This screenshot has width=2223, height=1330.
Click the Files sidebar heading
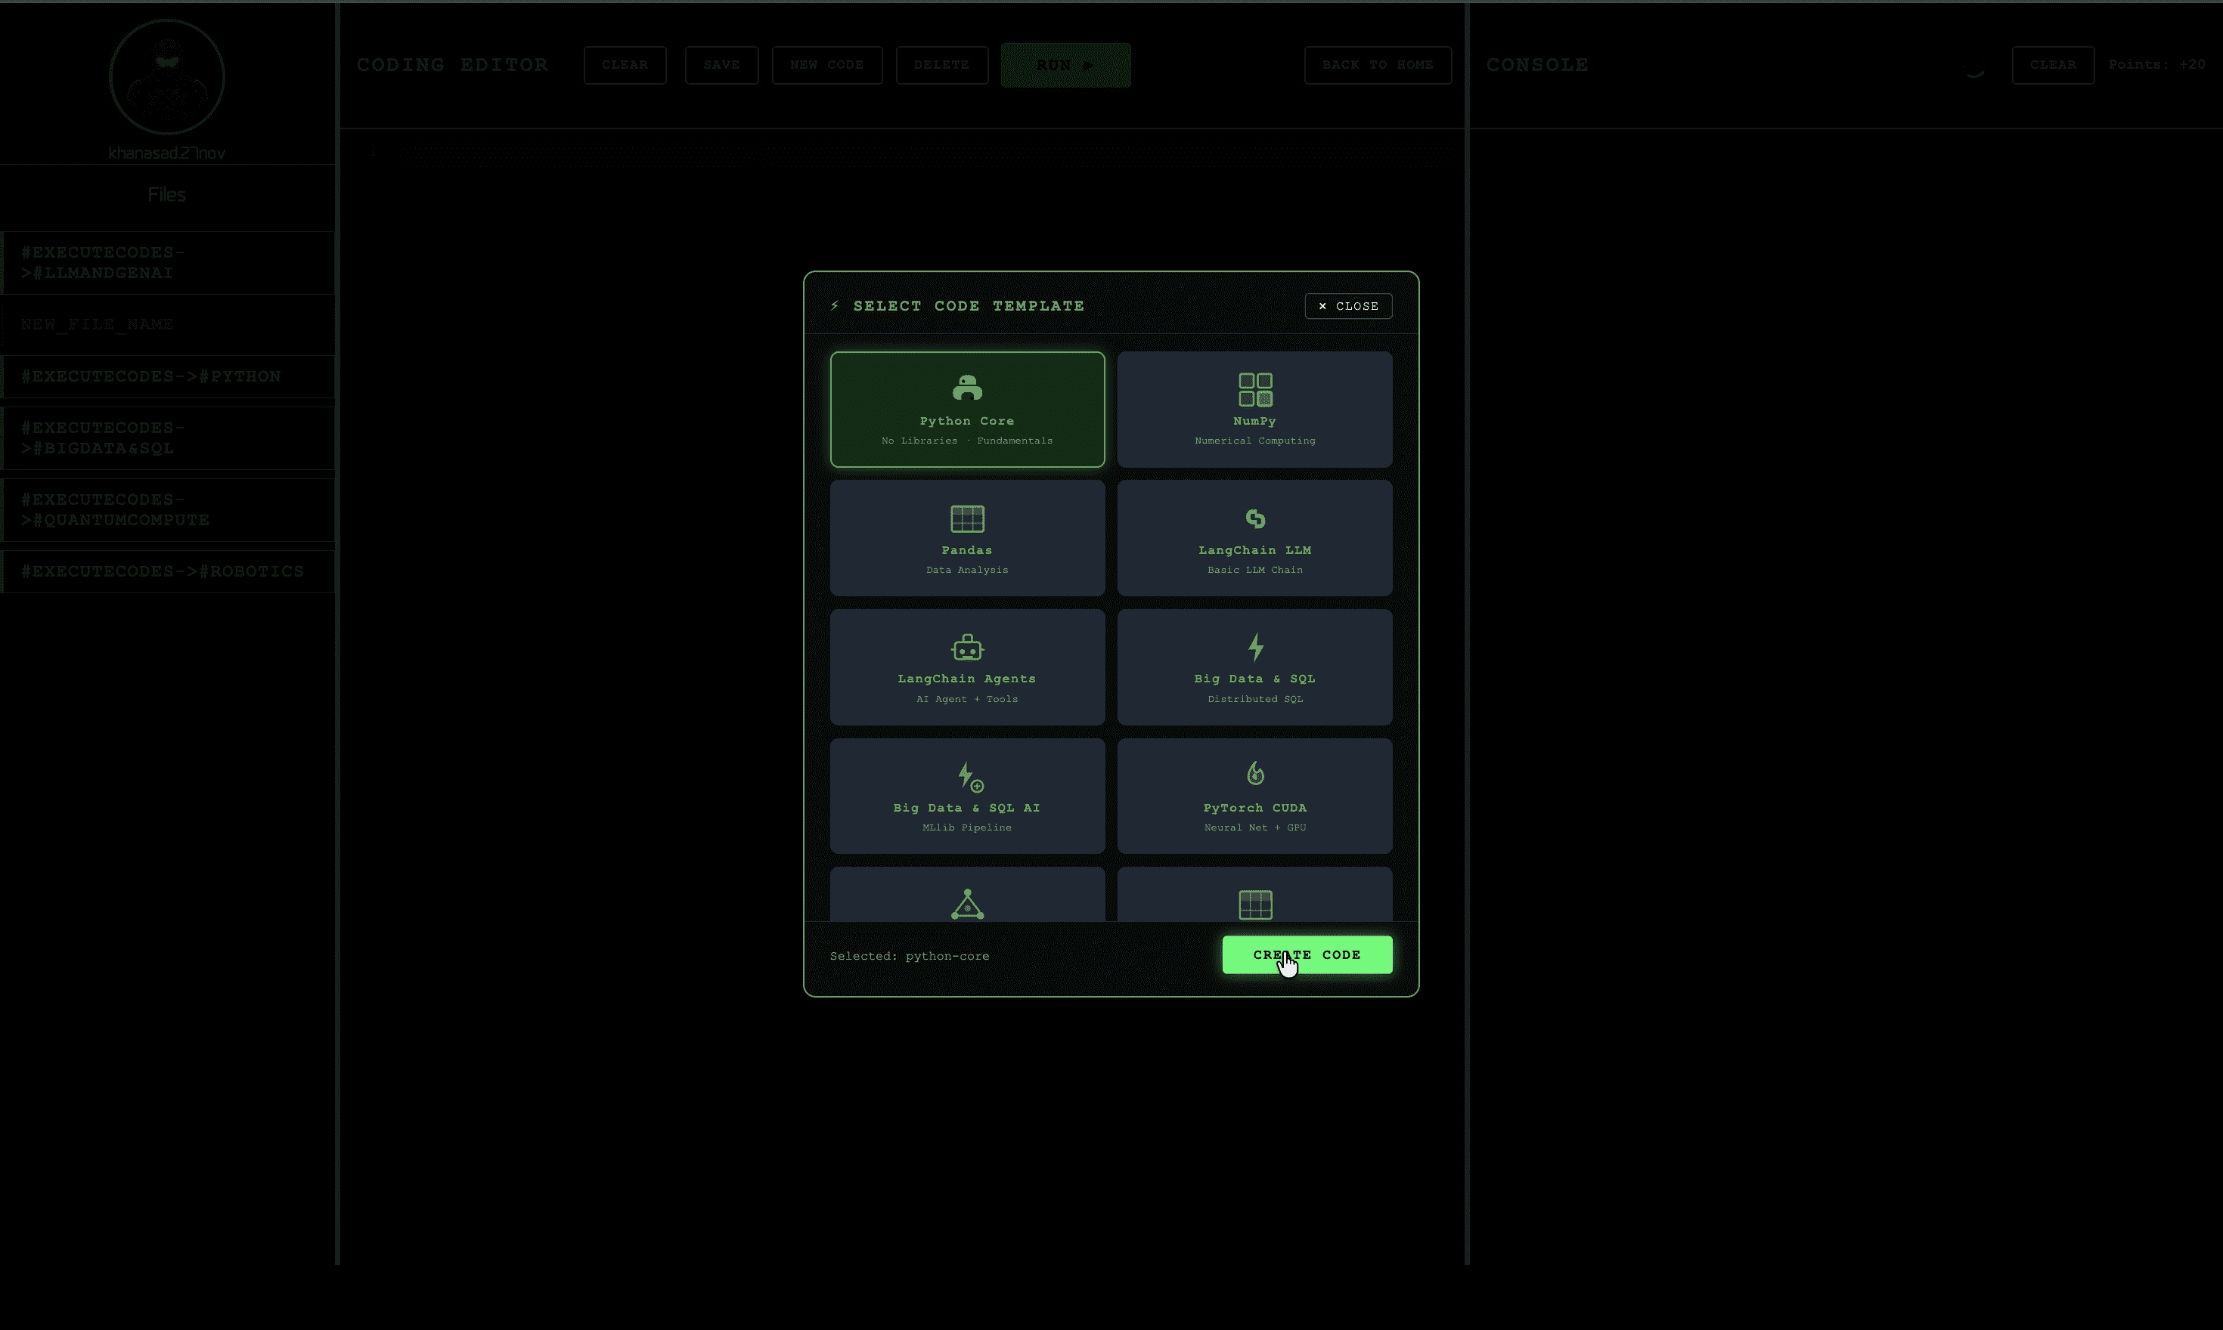[x=167, y=194]
